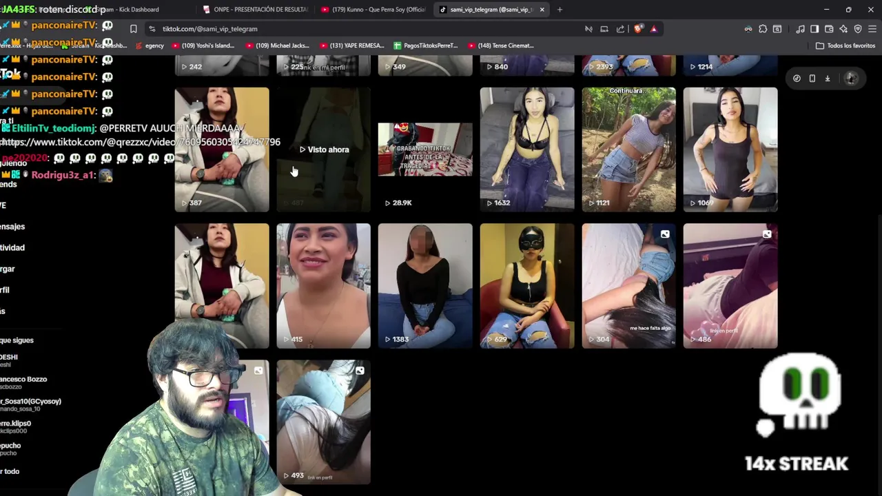This screenshot has height=496, width=882.
Task: Open the video thumbnail with 1383 views
Action: click(x=425, y=286)
